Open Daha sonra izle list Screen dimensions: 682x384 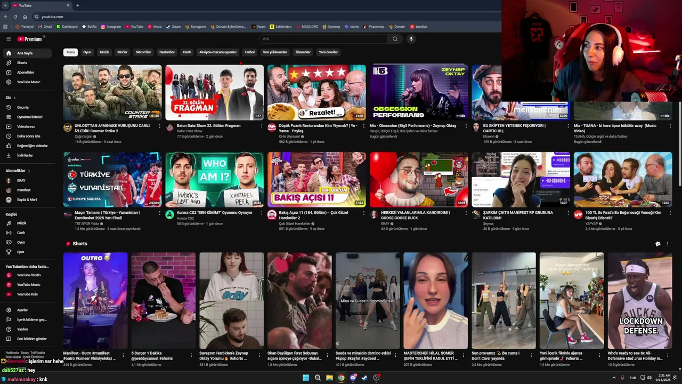point(28,136)
